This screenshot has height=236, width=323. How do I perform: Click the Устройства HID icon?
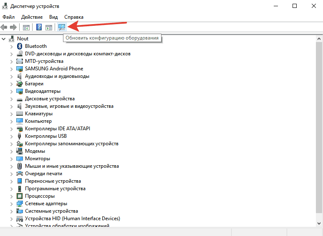tap(20, 219)
